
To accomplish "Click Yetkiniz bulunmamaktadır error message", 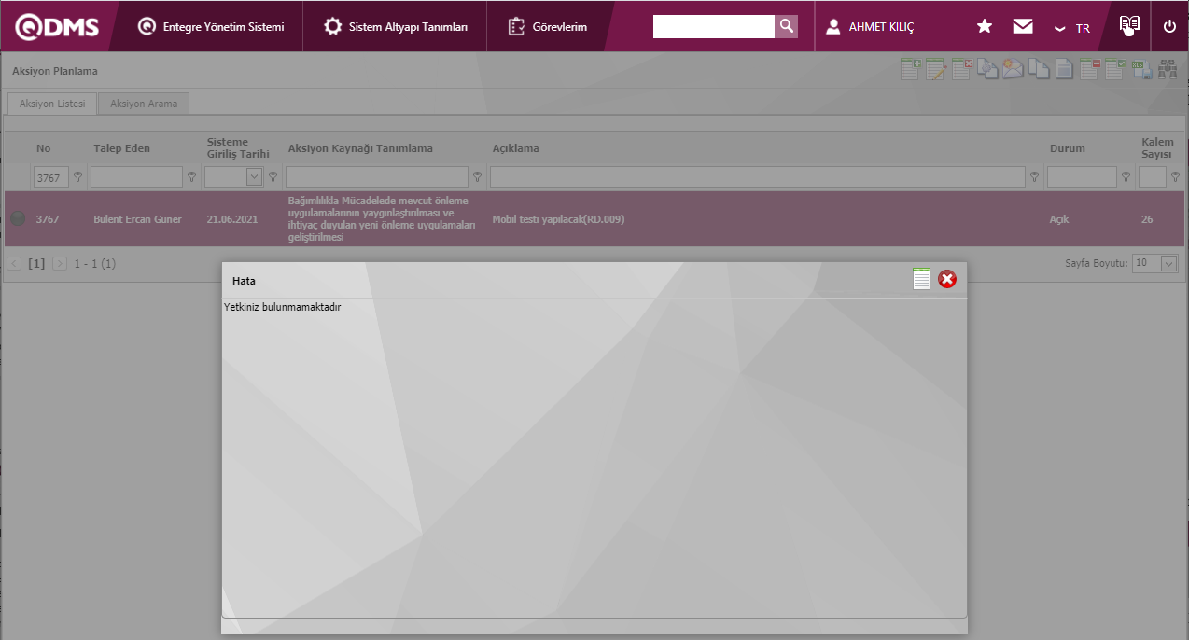I will [x=283, y=306].
